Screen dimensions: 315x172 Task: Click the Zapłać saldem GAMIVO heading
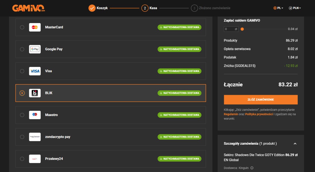242,20
